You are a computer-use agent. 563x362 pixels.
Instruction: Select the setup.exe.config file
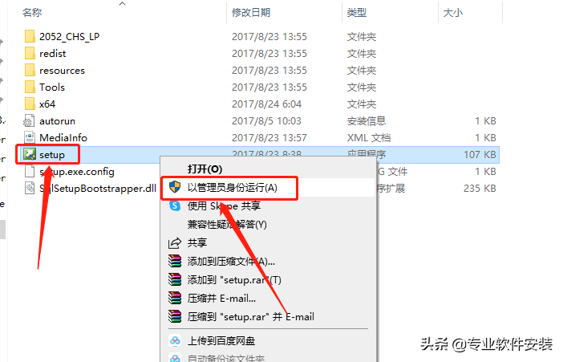(x=77, y=172)
